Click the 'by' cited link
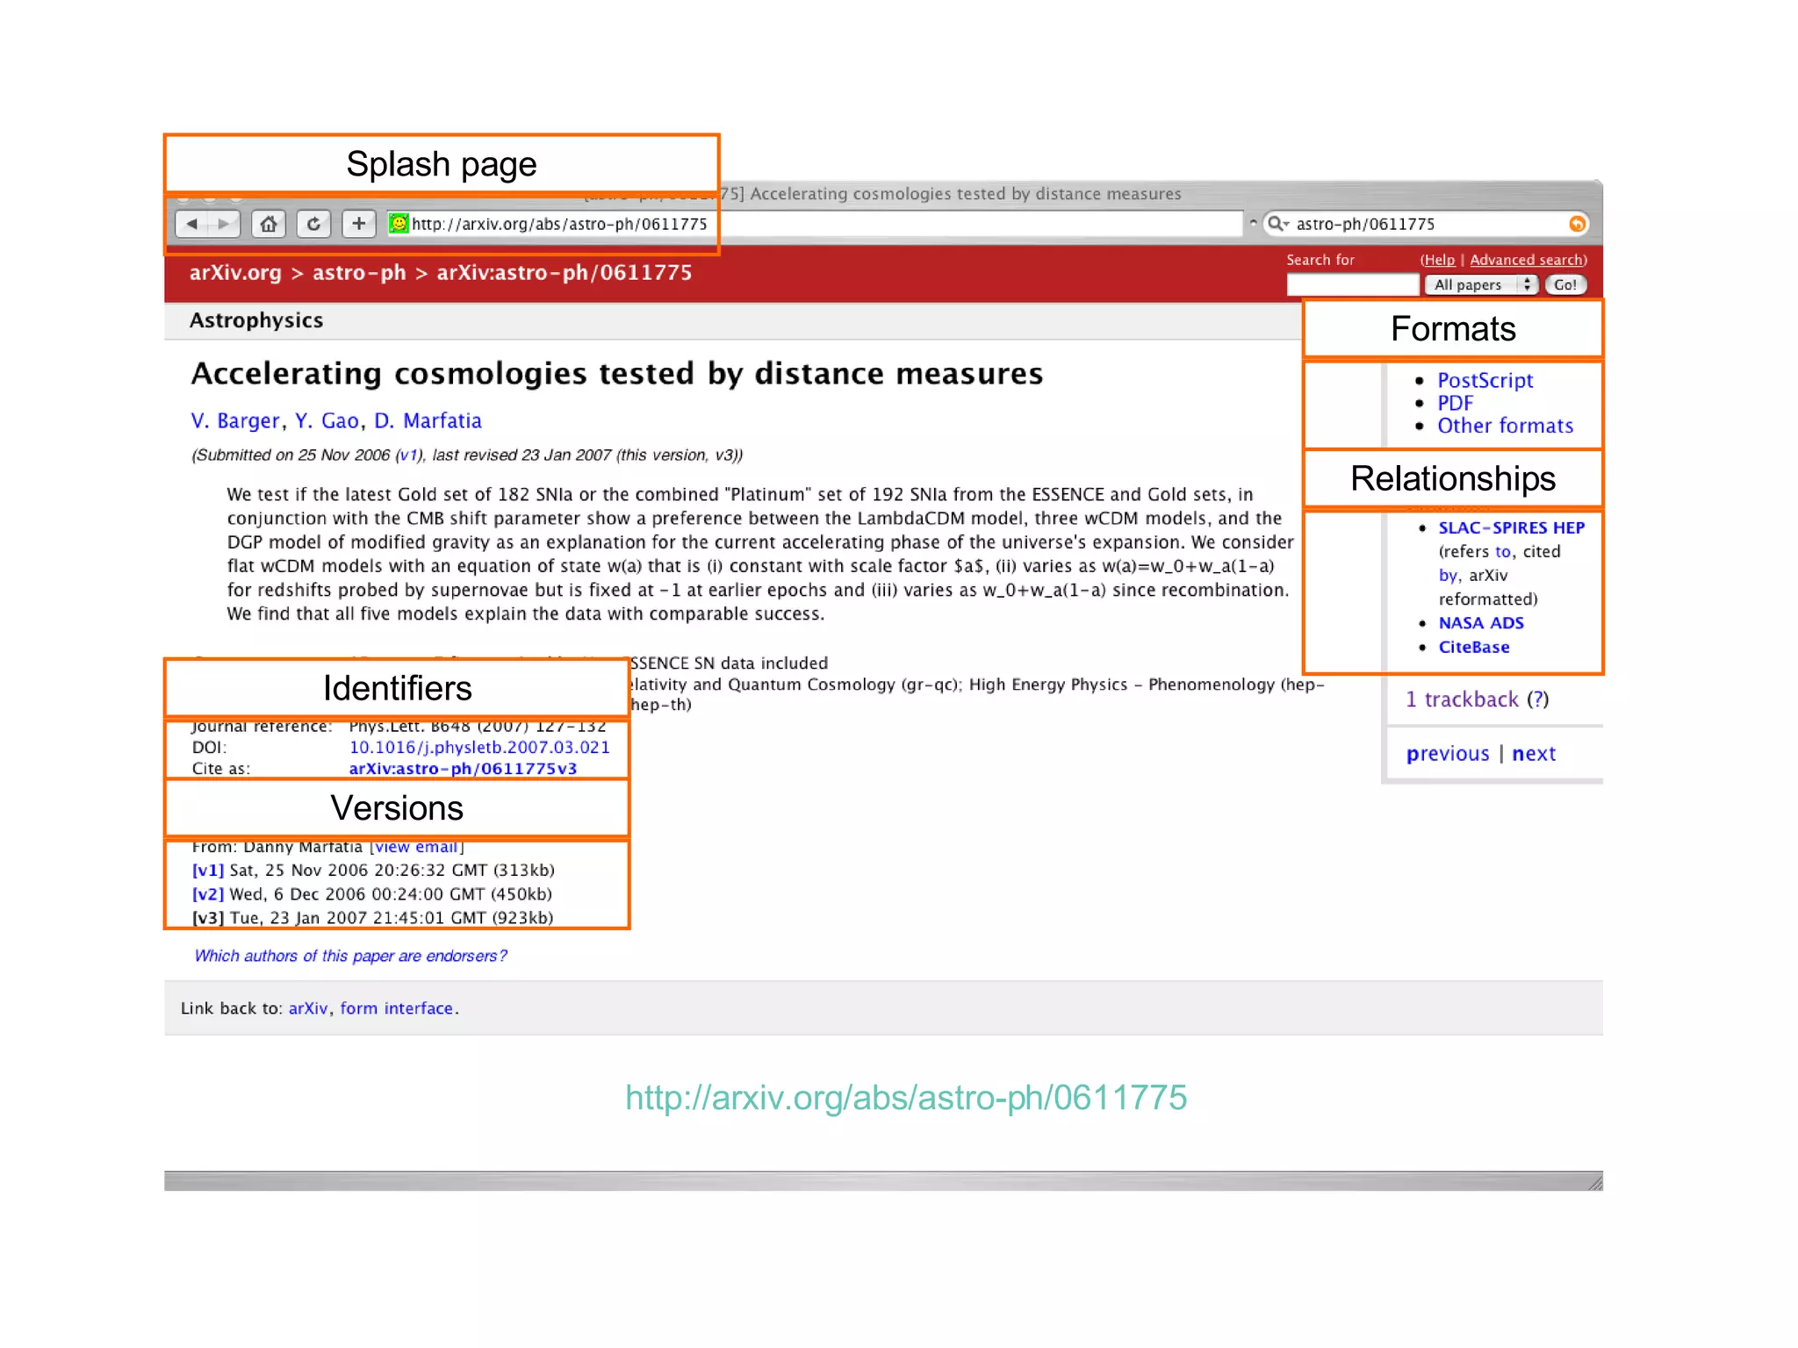Image resolution: width=1798 pixels, height=1348 pixels. (x=1448, y=576)
